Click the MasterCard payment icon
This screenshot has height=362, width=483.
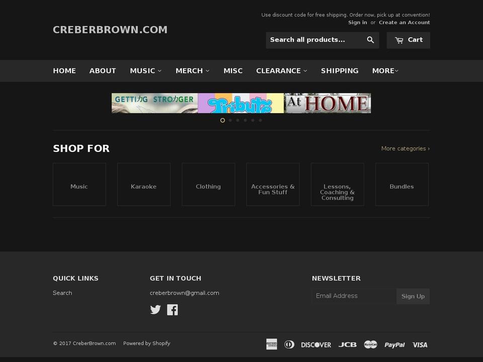pos(371,344)
